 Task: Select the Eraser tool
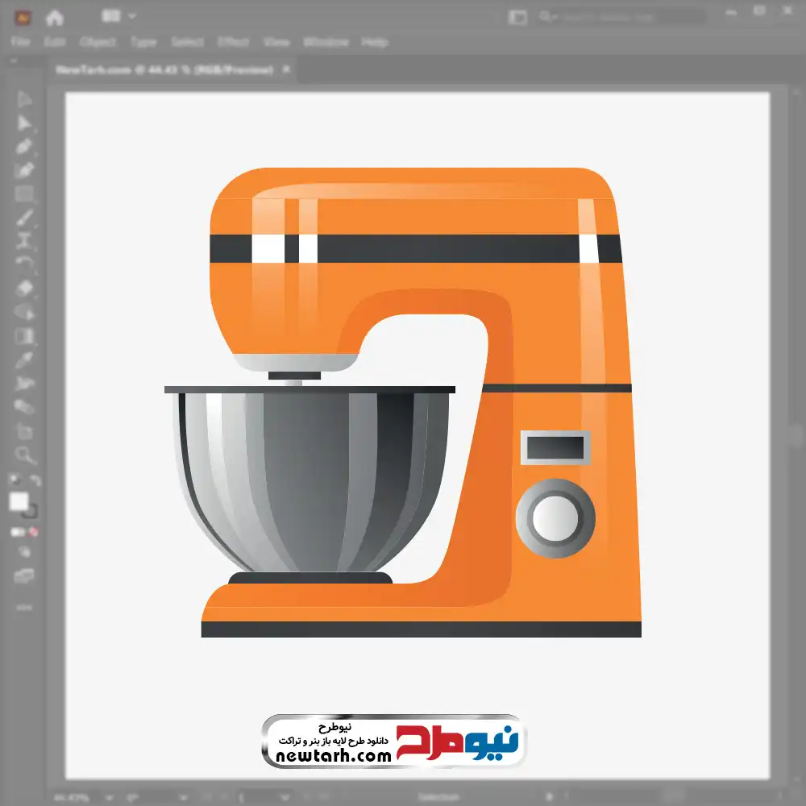[24, 288]
